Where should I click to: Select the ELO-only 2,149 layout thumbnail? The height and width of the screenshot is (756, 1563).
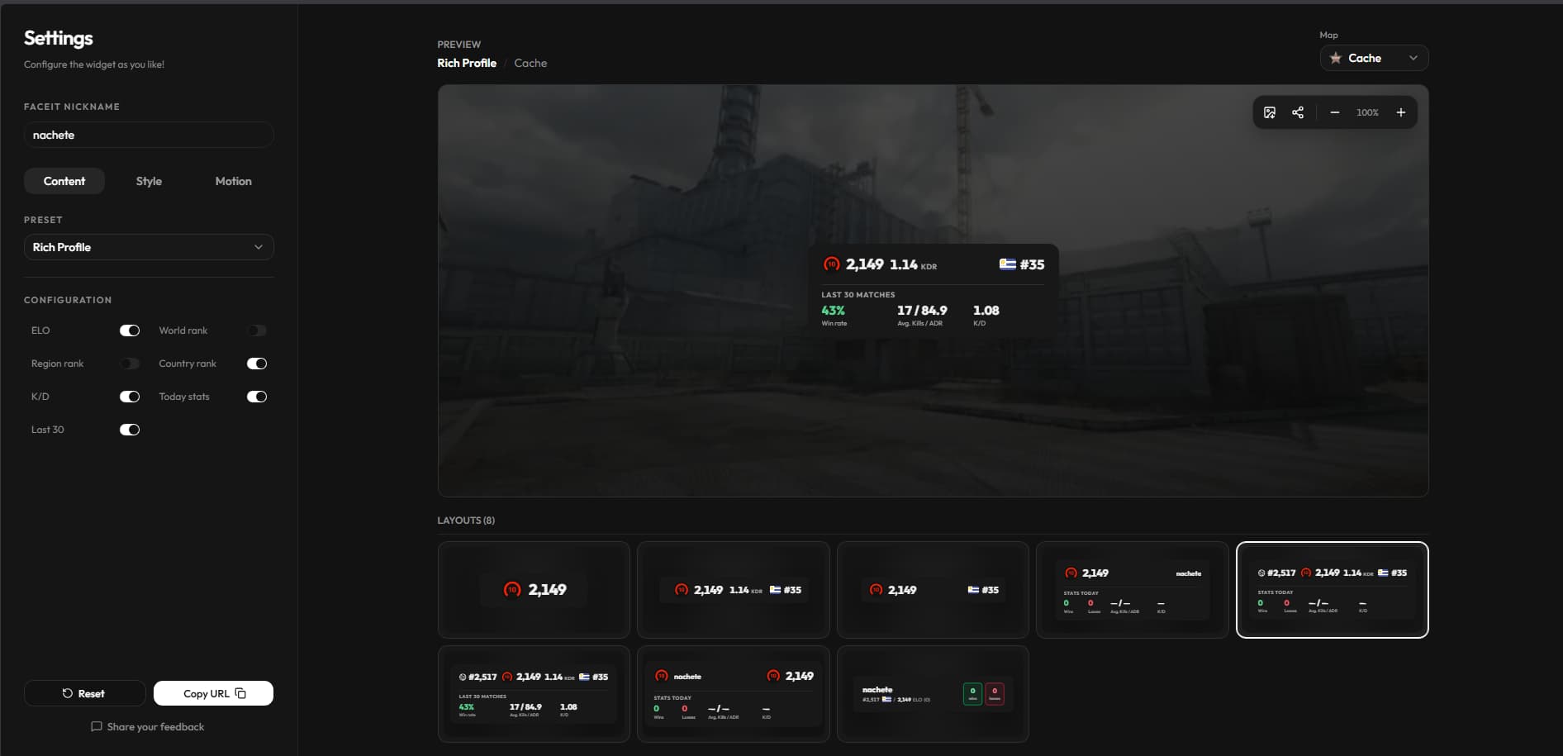[x=534, y=590]
